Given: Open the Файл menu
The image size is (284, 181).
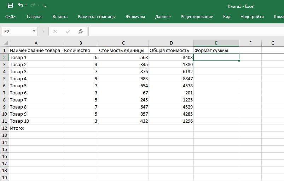Looking at the screenshot, I should coord(11,17).
